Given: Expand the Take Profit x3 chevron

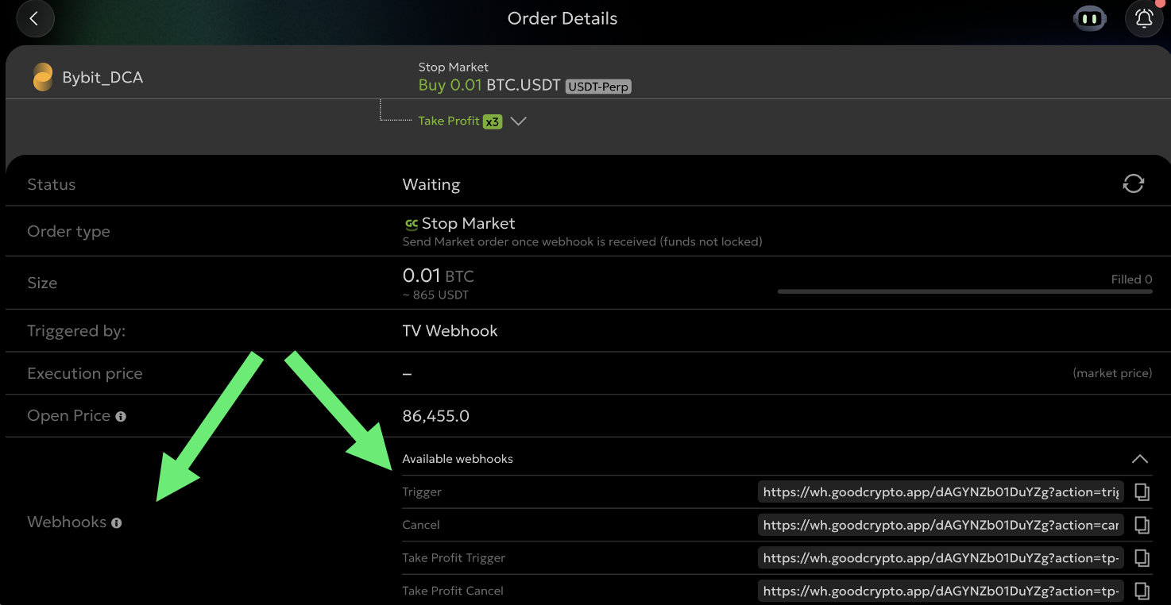Looking at the screenshot, I should pyautogui.click(x=519, y=121).
